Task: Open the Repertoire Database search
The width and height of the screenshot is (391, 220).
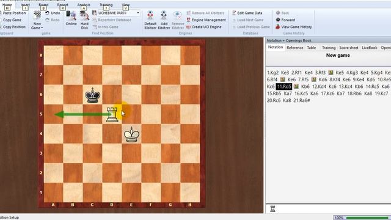Action: click(x=112, y=20)
